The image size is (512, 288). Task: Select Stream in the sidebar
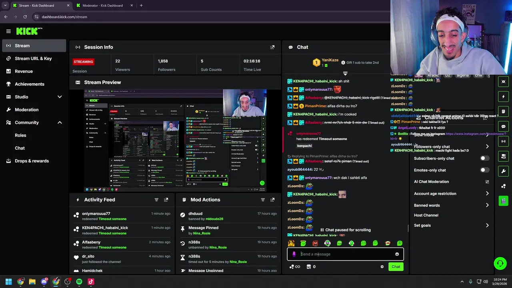pos(34,46)
